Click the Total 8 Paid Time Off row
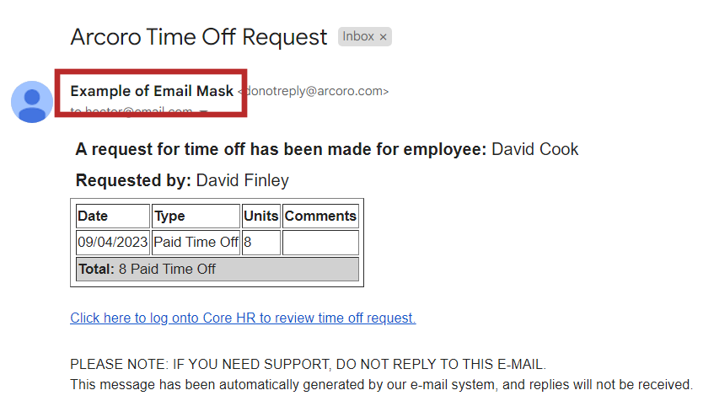Screen dimensions: 714x417 (x=217, y=270)
